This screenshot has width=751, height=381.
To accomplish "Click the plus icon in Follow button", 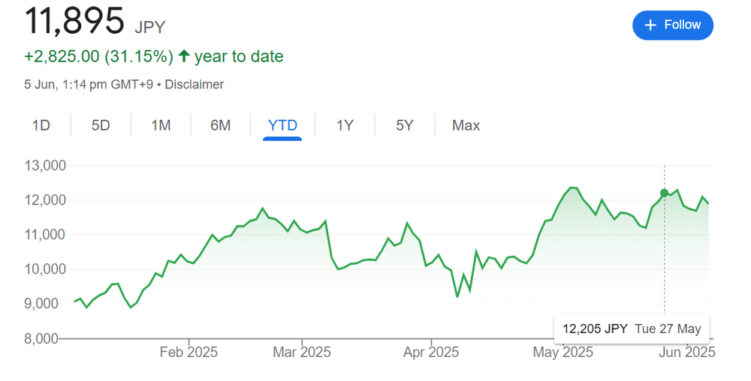I will pos(651,25).
